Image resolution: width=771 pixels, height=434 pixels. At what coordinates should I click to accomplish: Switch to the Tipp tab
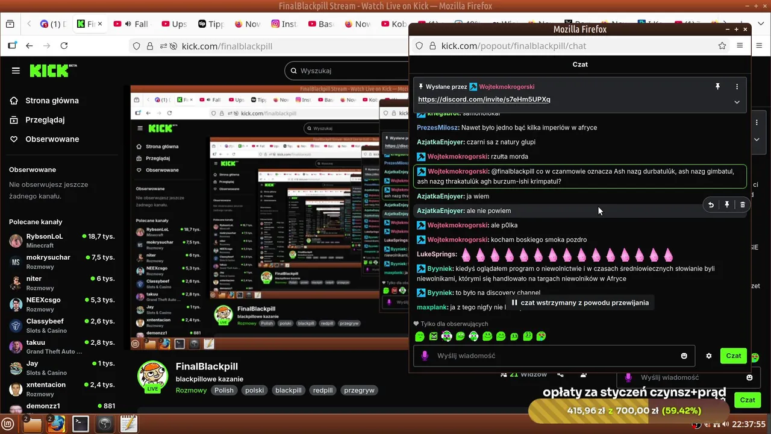point(211,24)
